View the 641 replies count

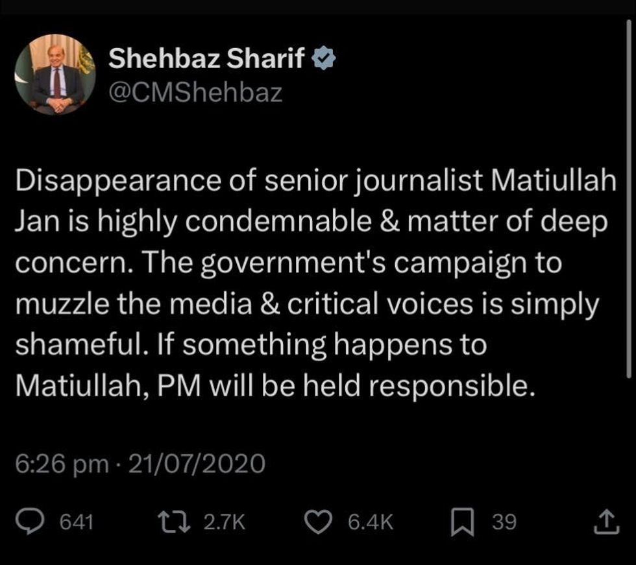pos(77,522)
